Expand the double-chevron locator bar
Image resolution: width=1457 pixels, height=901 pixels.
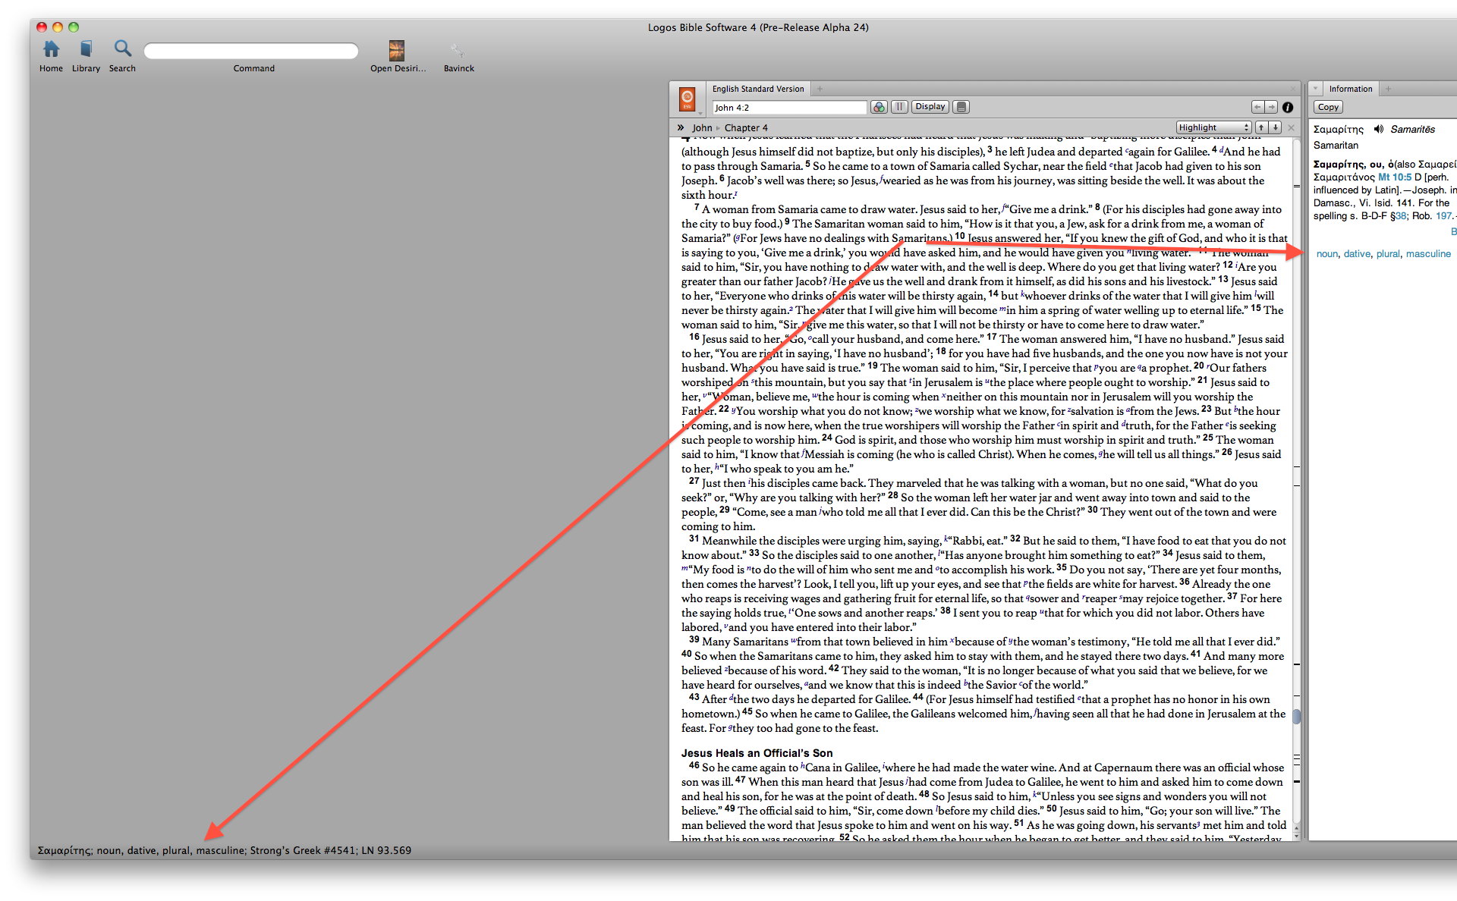tap(681, 127)
